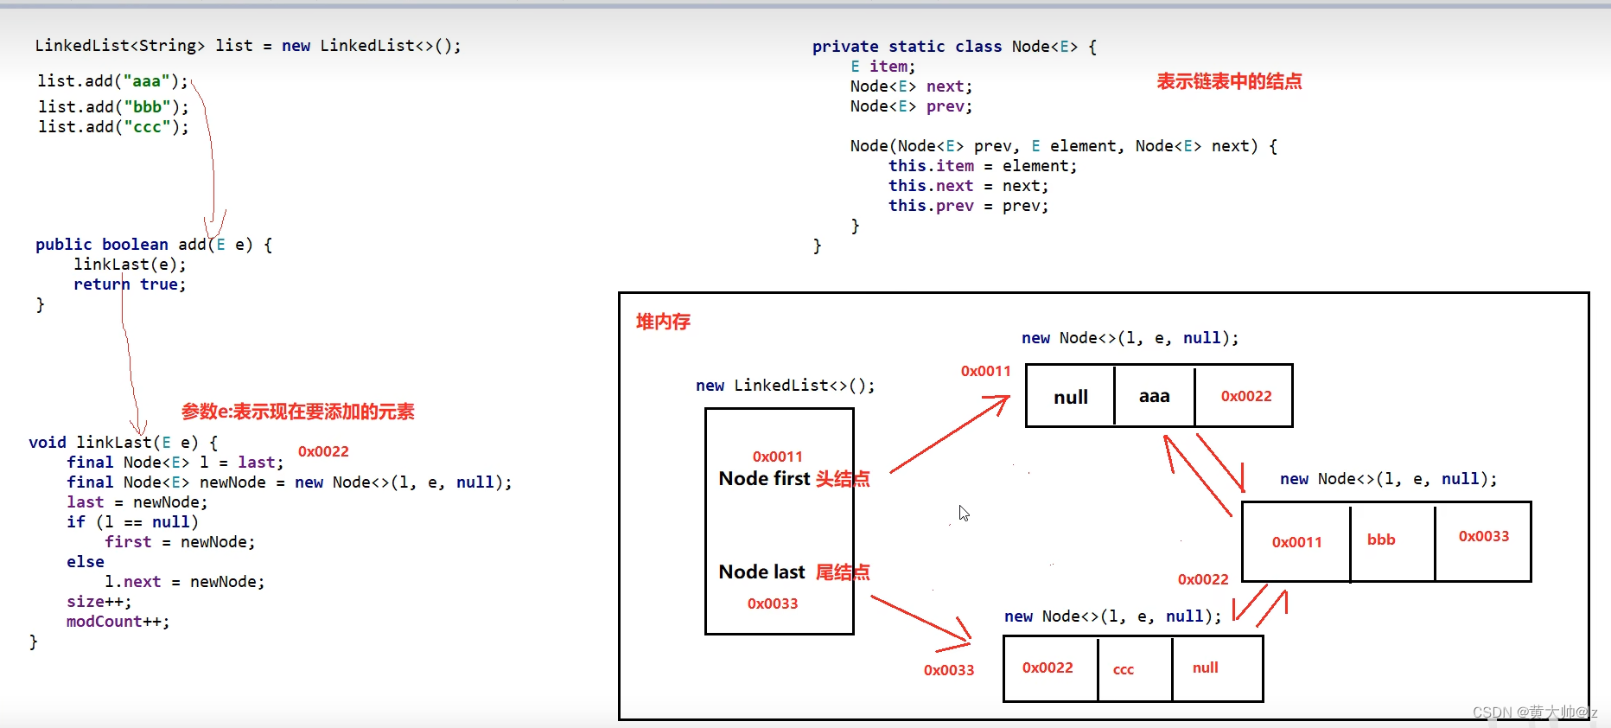The width and height of the screenshot is (1611, 728).
Task: Click the red '堆内存' heap label
Action: [663, 322]
